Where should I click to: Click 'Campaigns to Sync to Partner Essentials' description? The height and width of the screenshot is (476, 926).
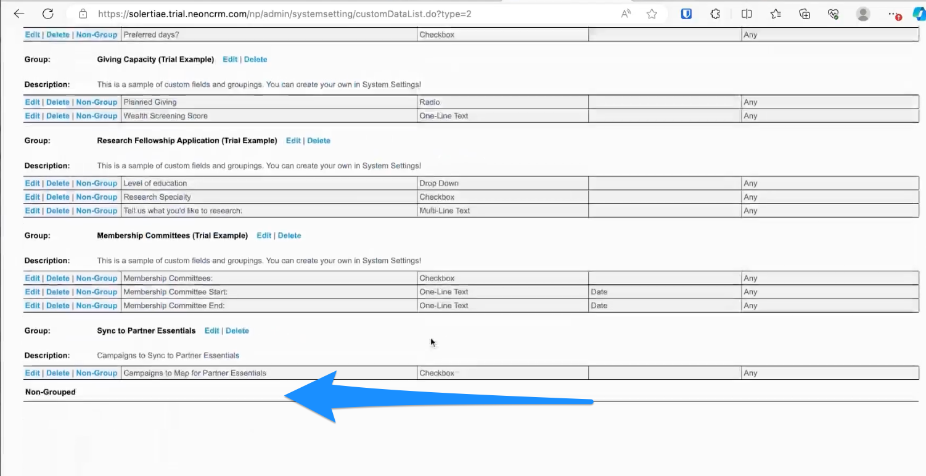168,356
